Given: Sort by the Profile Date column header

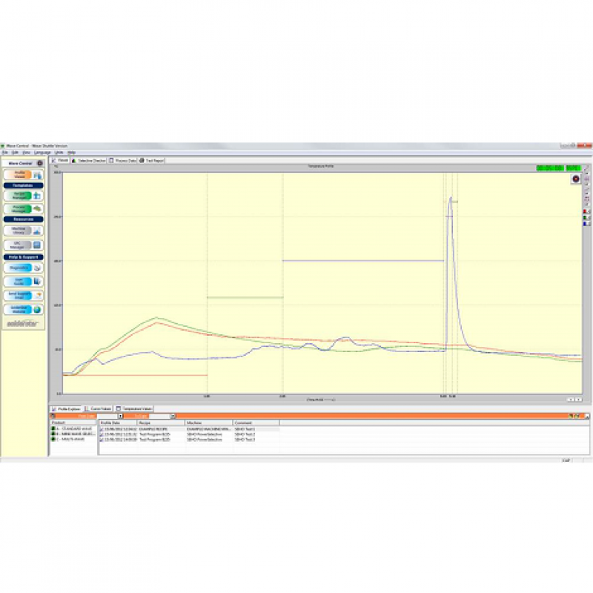Looking at the screenshot, I should [118, 423].
